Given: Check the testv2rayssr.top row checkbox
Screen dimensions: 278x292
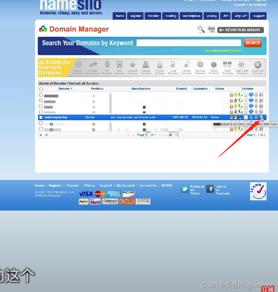Looking at the screenshot, I should (x=41, y=117).
